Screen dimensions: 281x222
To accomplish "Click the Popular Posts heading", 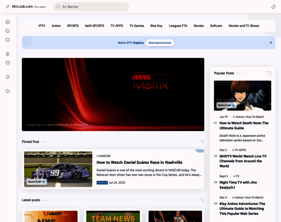I will 224,73.
